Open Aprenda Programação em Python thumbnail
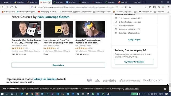Image resolution: width=171 pixels, height=96 pixels. point(90,29)
